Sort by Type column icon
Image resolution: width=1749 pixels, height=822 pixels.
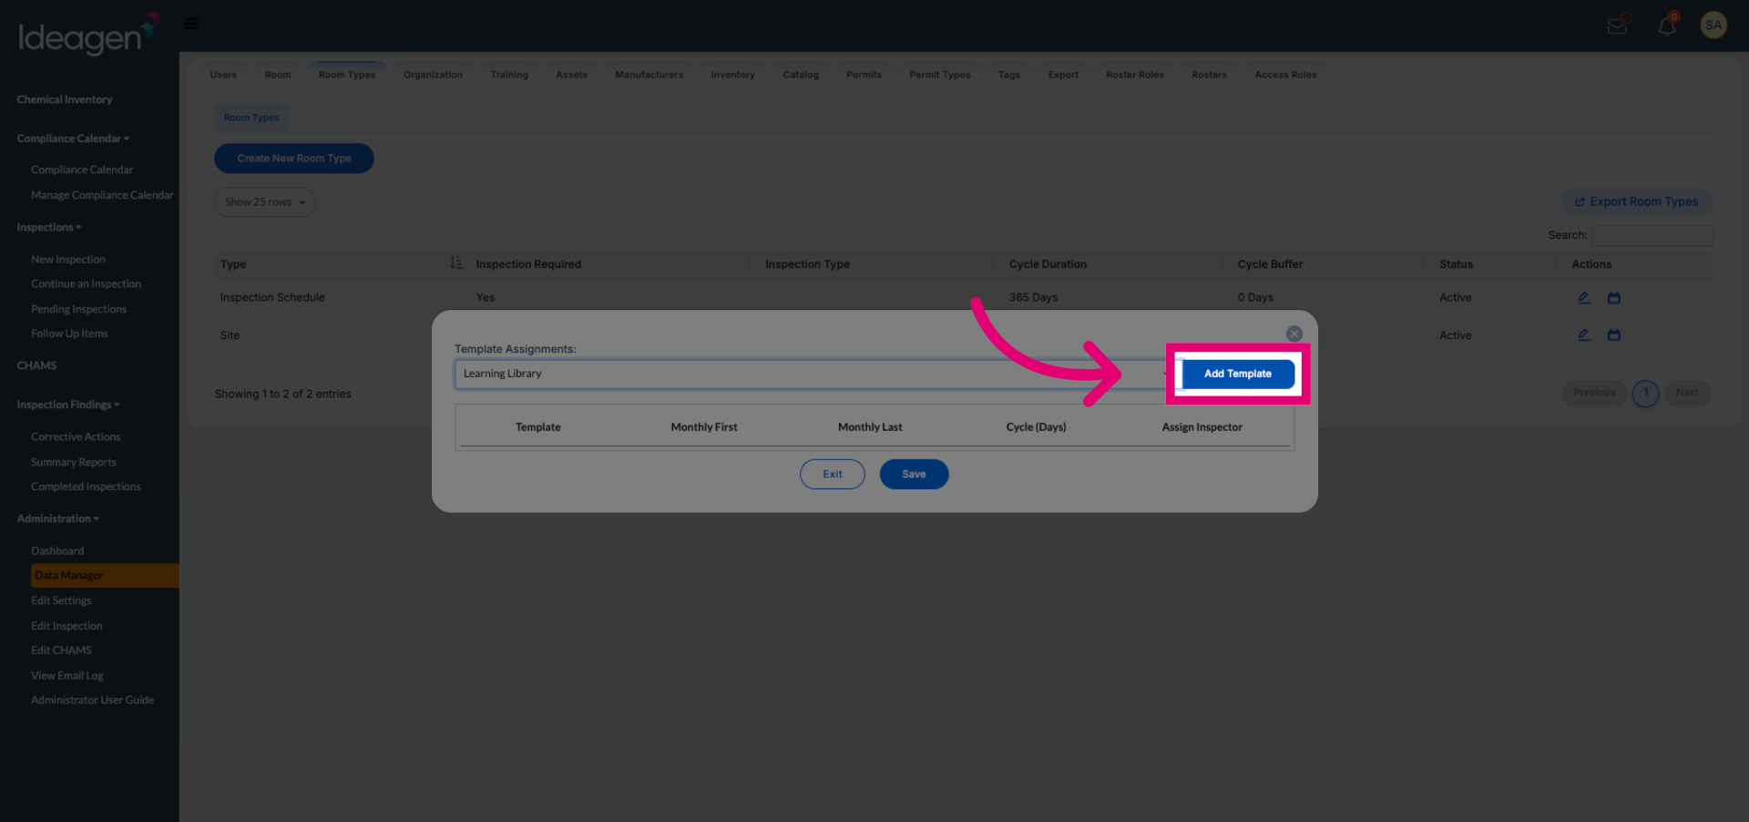[455, 263]
